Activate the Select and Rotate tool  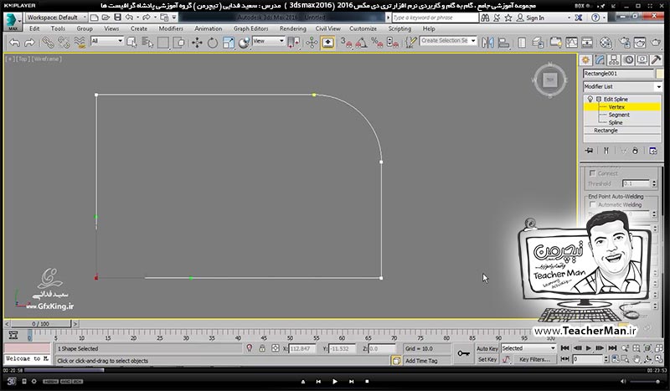click(213, 43)
